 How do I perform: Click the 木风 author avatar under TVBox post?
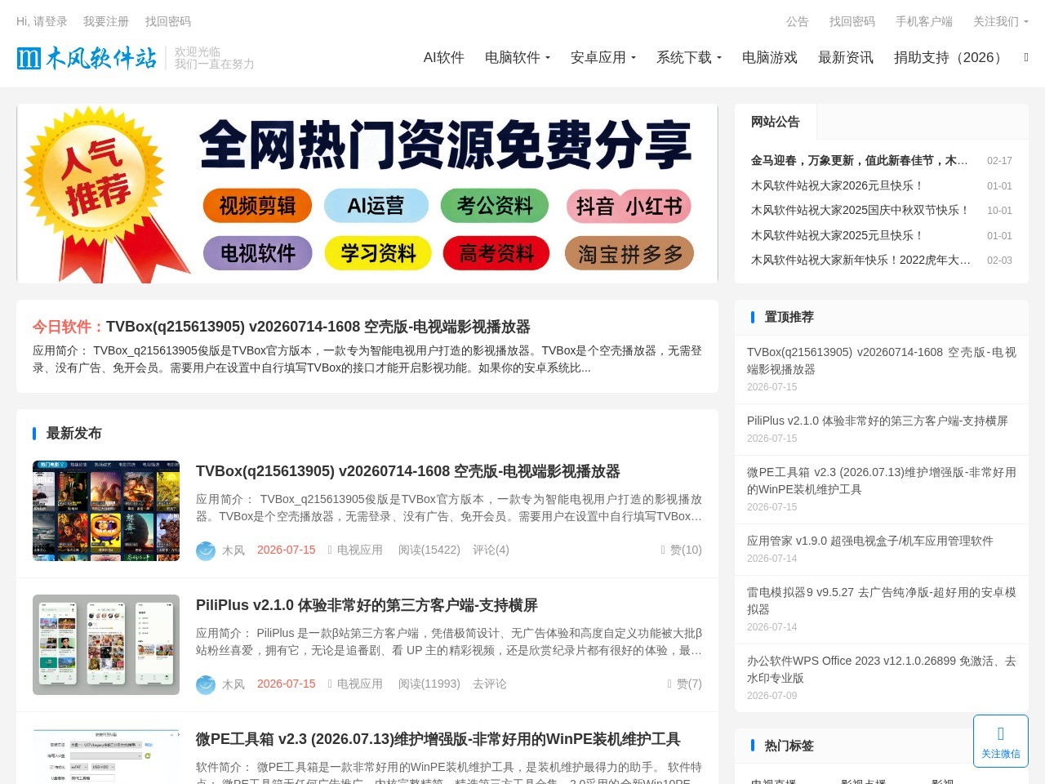point(206,550)
